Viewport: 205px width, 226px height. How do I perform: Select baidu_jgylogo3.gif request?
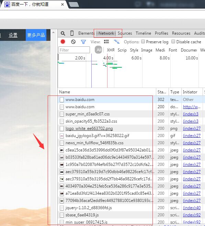tap(131, 136)
